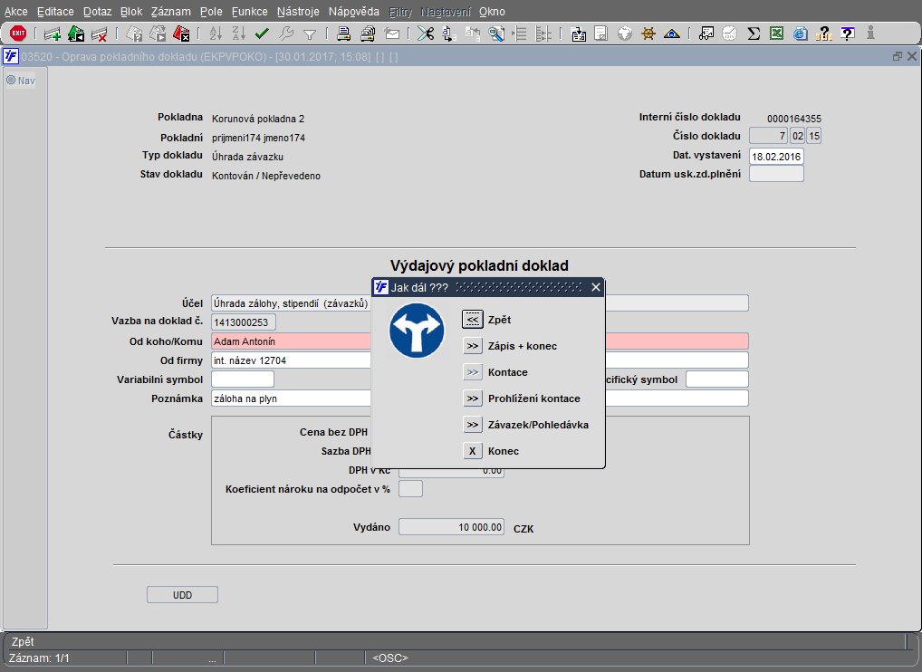922x672 pixels.
Task: Click the UDD button
Action: click(182, 595)
